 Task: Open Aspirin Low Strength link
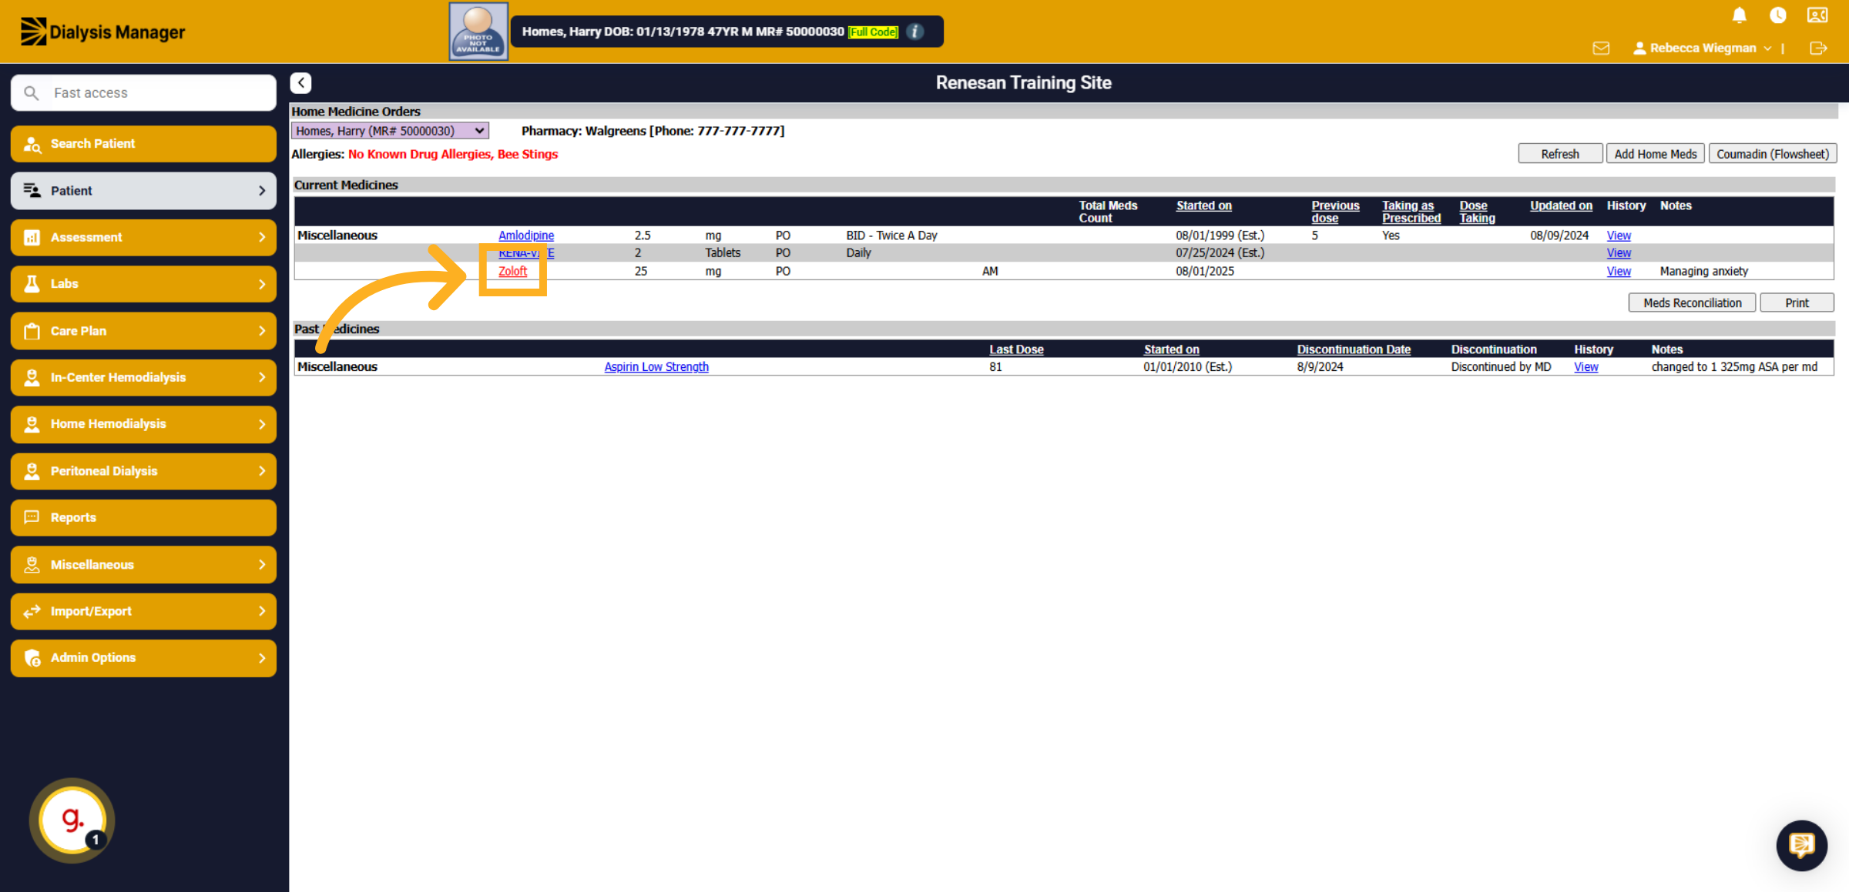click(656, 367)
